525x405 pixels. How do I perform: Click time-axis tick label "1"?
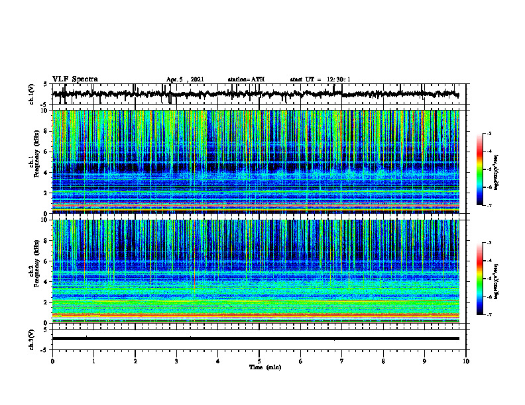[93, 361]
